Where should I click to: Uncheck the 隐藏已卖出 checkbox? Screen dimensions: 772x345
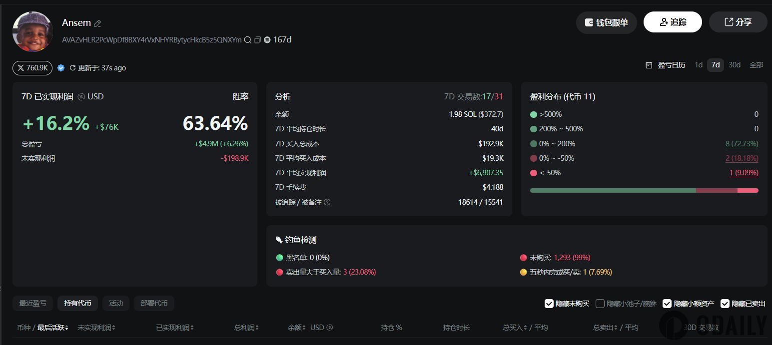click(x=725, y=304)
